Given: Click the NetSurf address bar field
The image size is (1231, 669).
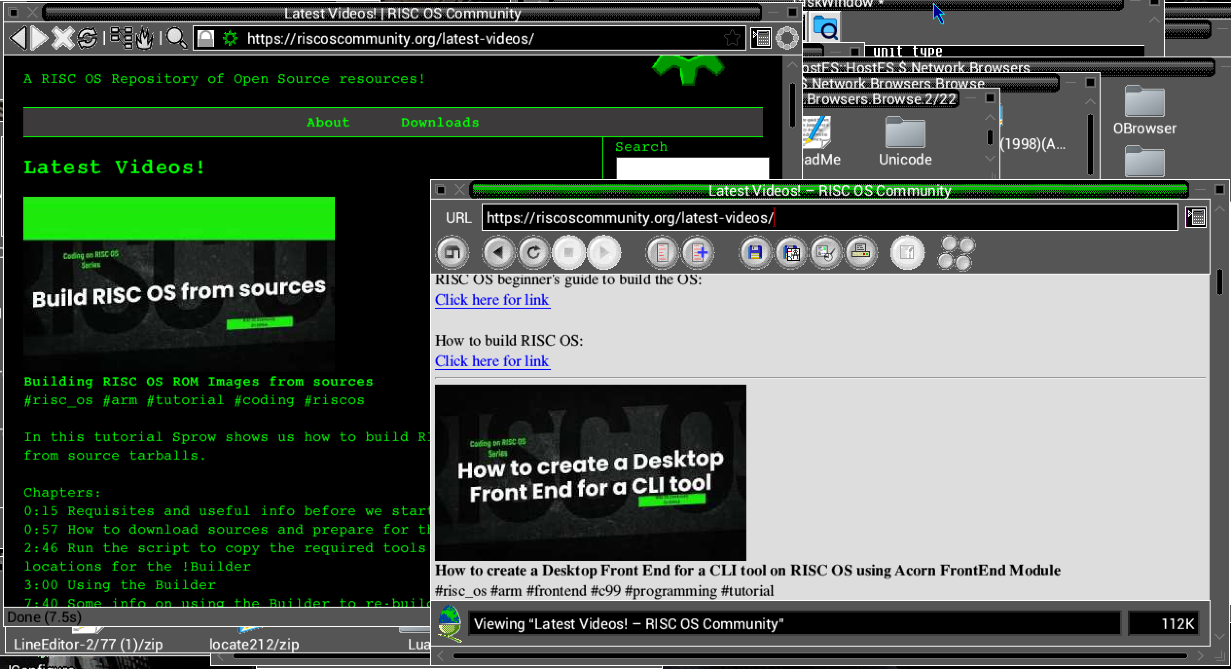Looking at the screenshot, I should pyautogui.click(x=470, y=38).
